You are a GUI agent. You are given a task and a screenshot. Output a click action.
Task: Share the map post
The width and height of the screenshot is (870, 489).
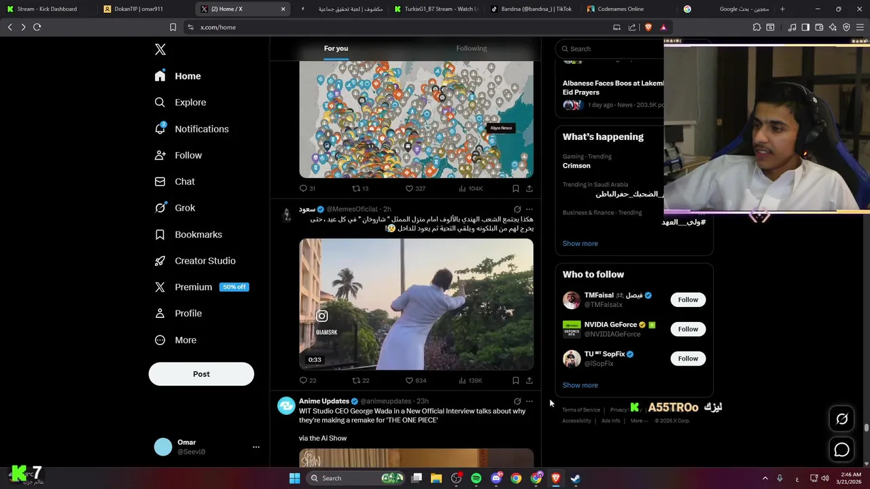click(529, 188)
